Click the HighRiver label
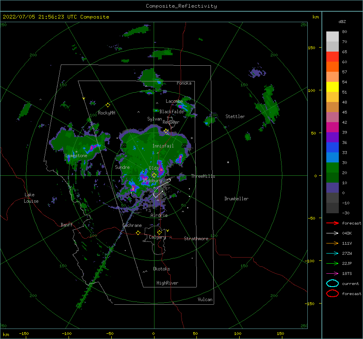Screen dimensions: 363x339 coord(167,283)
